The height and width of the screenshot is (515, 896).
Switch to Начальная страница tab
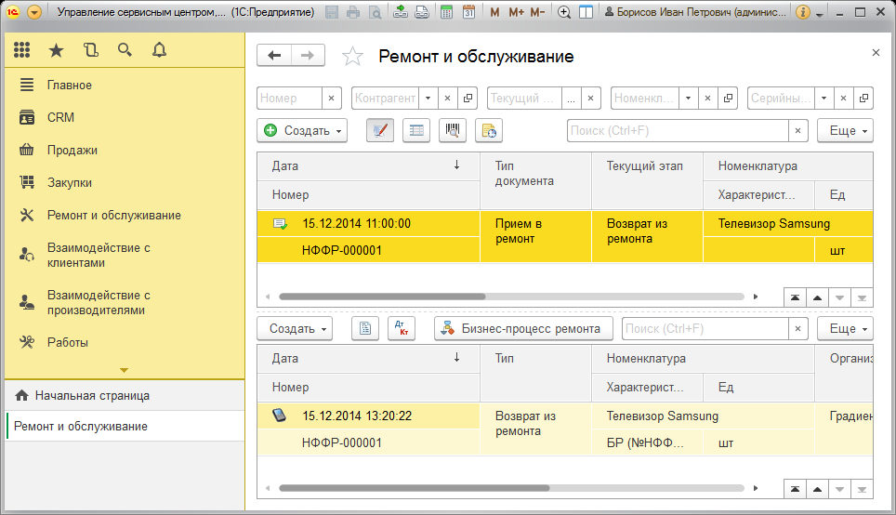click(91, 395)
